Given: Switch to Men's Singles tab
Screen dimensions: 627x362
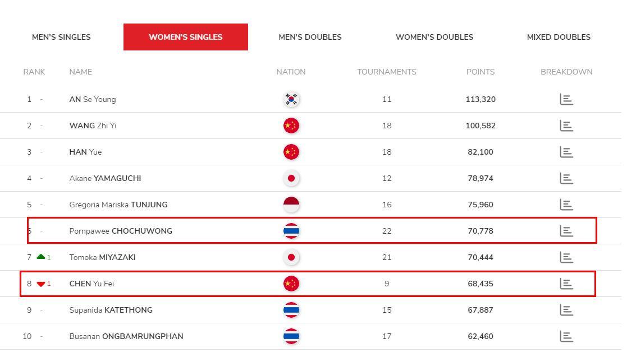Looking at the screenshot, I should tap(61, 37).
